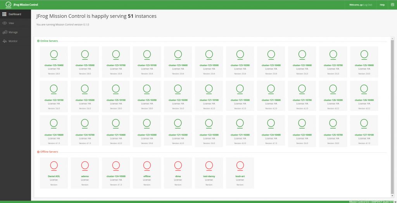Collapse the Online Servers section

pos(38,41)
